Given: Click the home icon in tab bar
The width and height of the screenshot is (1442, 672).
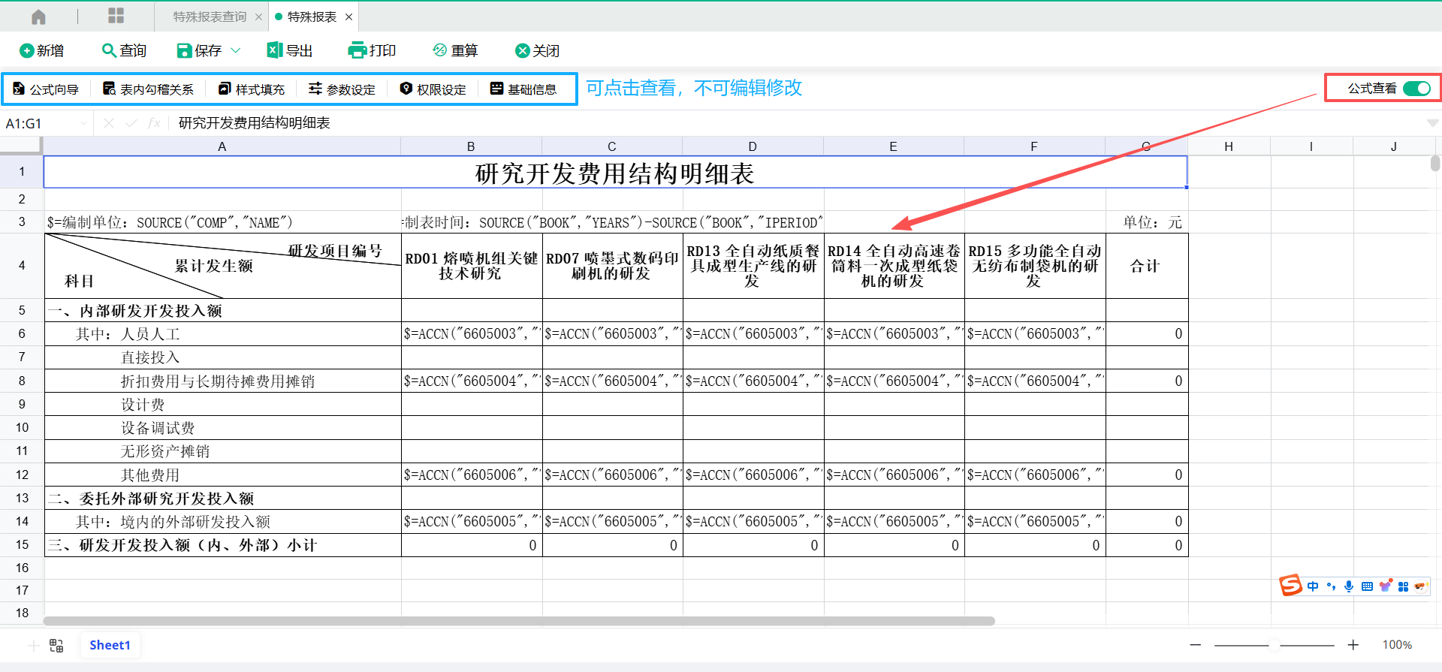Looking at the screenshot, I should (x=38, y=17).
